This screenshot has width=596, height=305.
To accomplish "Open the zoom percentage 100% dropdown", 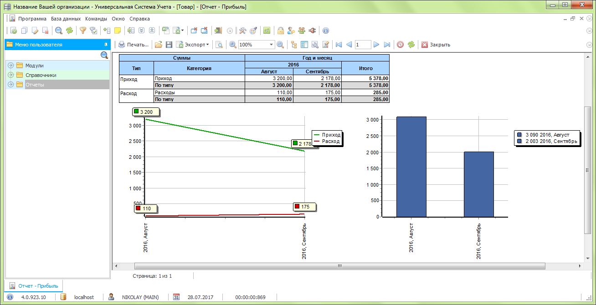I will point(271,45).
